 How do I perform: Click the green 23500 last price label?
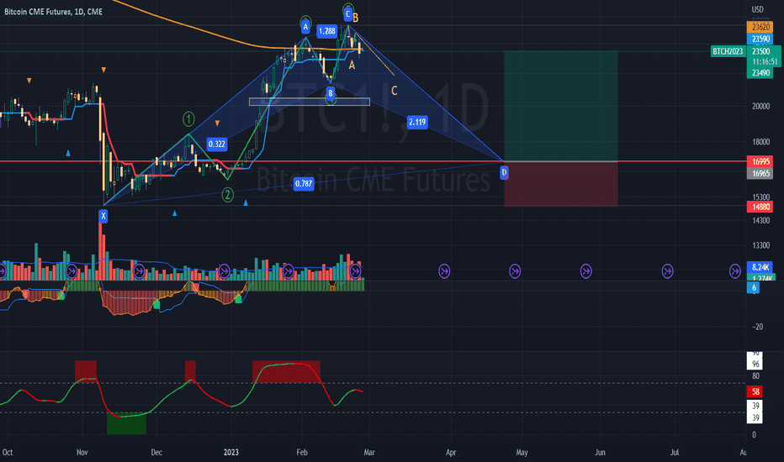pyautogui.click(x=762, y=51)
